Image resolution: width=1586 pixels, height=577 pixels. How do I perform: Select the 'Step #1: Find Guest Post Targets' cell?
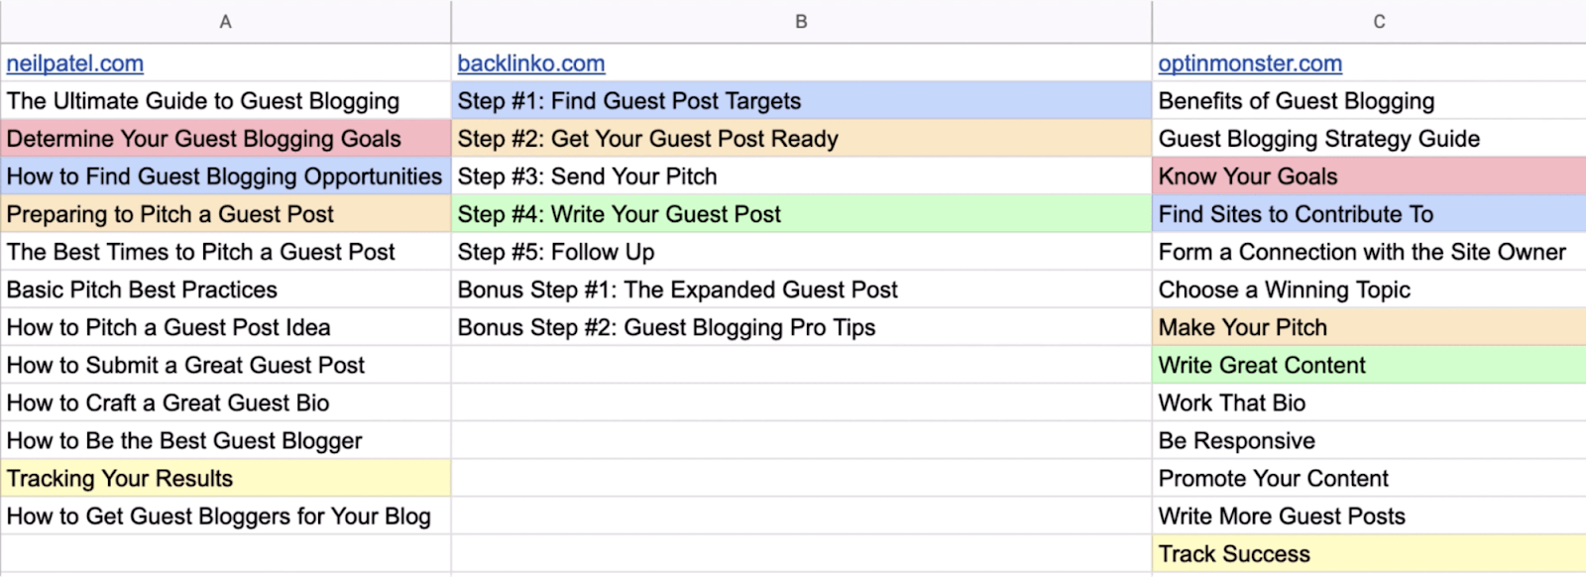coord(629,101)
